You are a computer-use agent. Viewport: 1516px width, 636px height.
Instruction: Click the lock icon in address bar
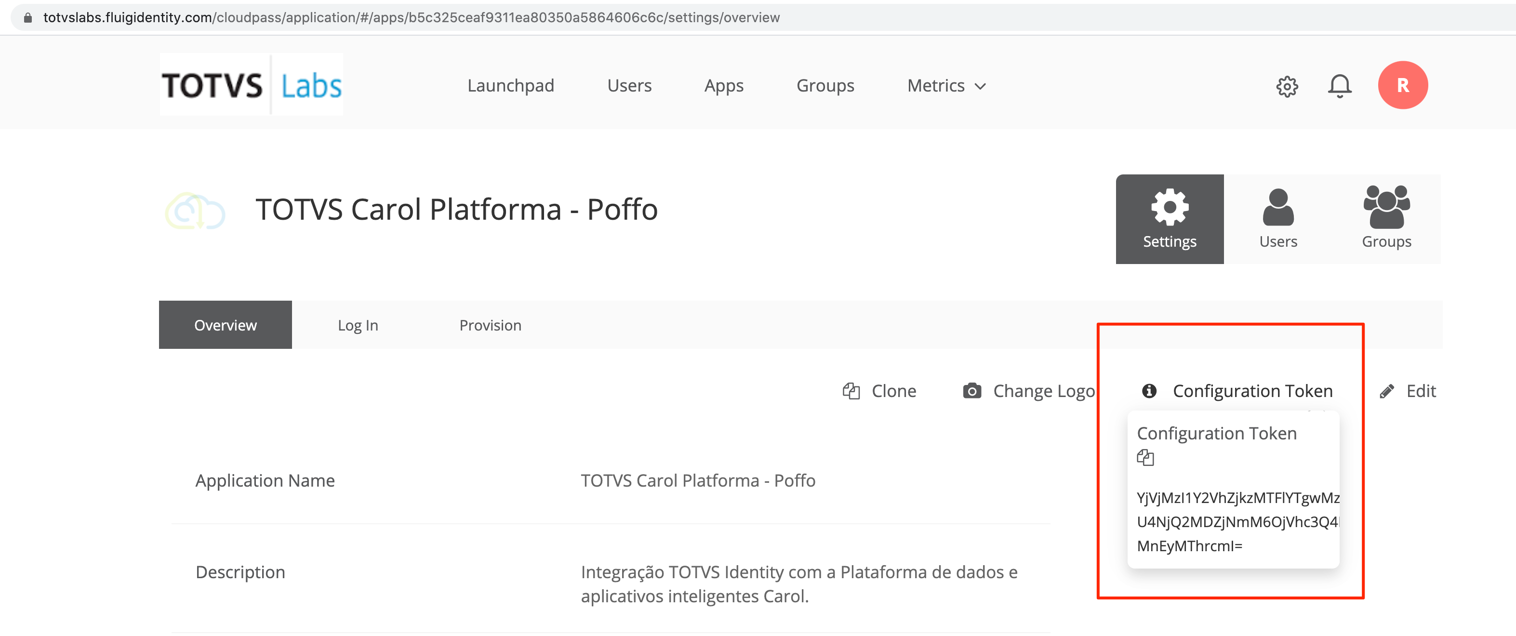pyautogui.click(x=27, y=18)
